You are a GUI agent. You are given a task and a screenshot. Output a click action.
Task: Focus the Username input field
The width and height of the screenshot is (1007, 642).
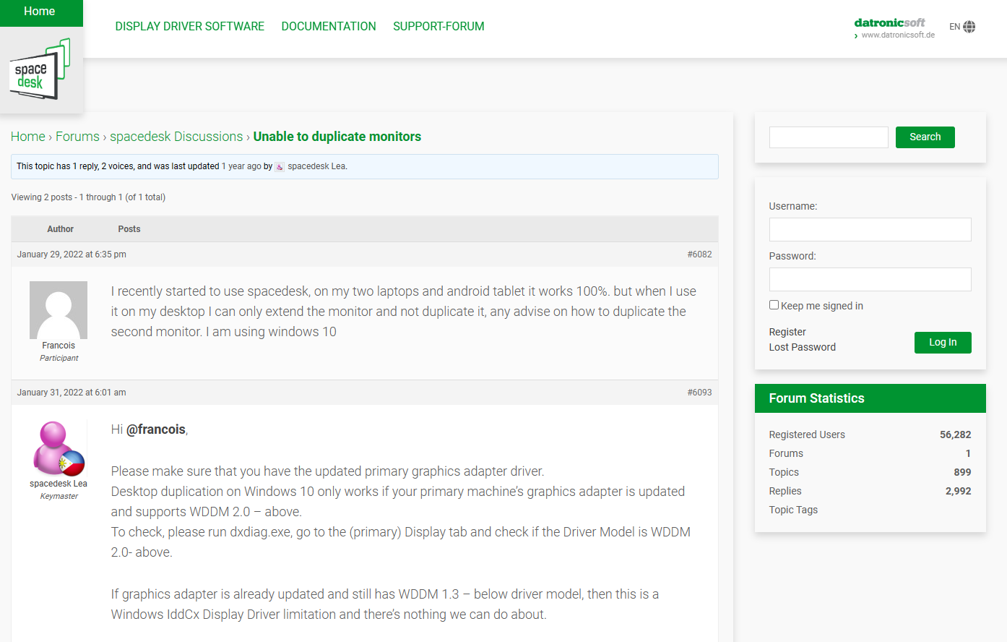point(870,230)
